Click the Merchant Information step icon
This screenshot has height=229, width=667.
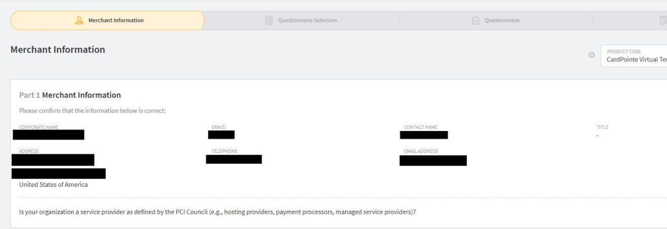click(x=79, y=21)
